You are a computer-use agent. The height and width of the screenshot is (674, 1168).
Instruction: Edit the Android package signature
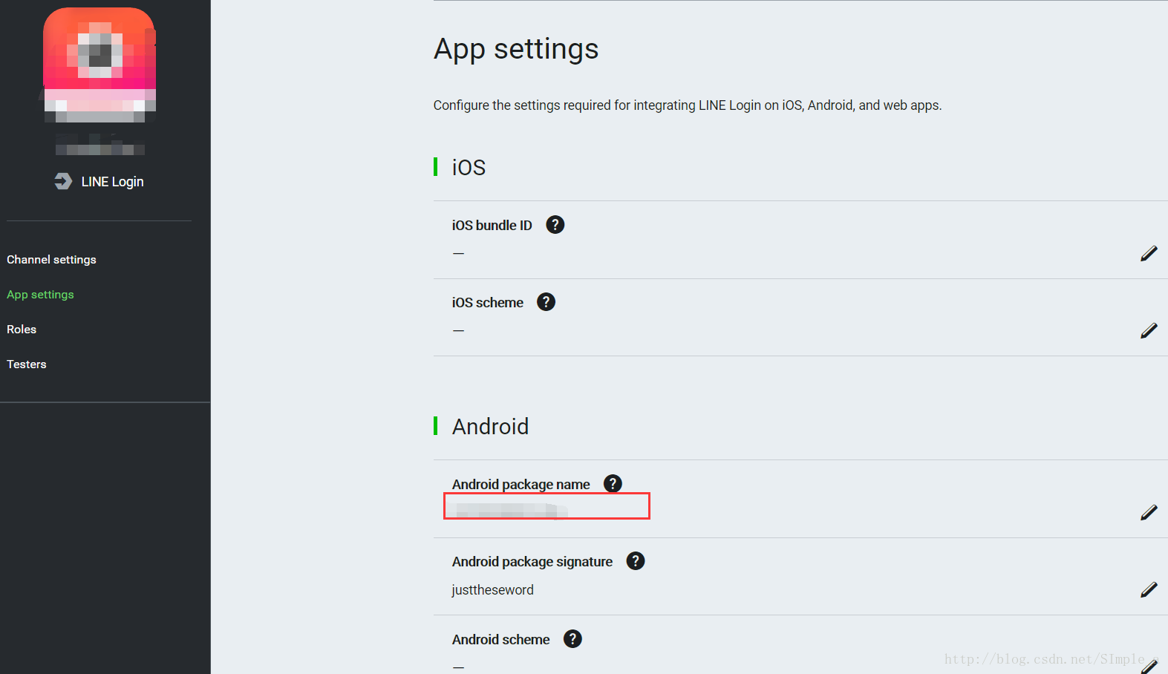(x=1149, y=590)
